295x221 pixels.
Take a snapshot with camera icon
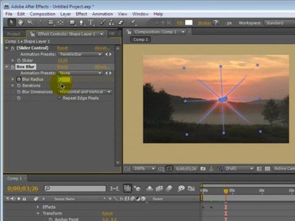203,169
